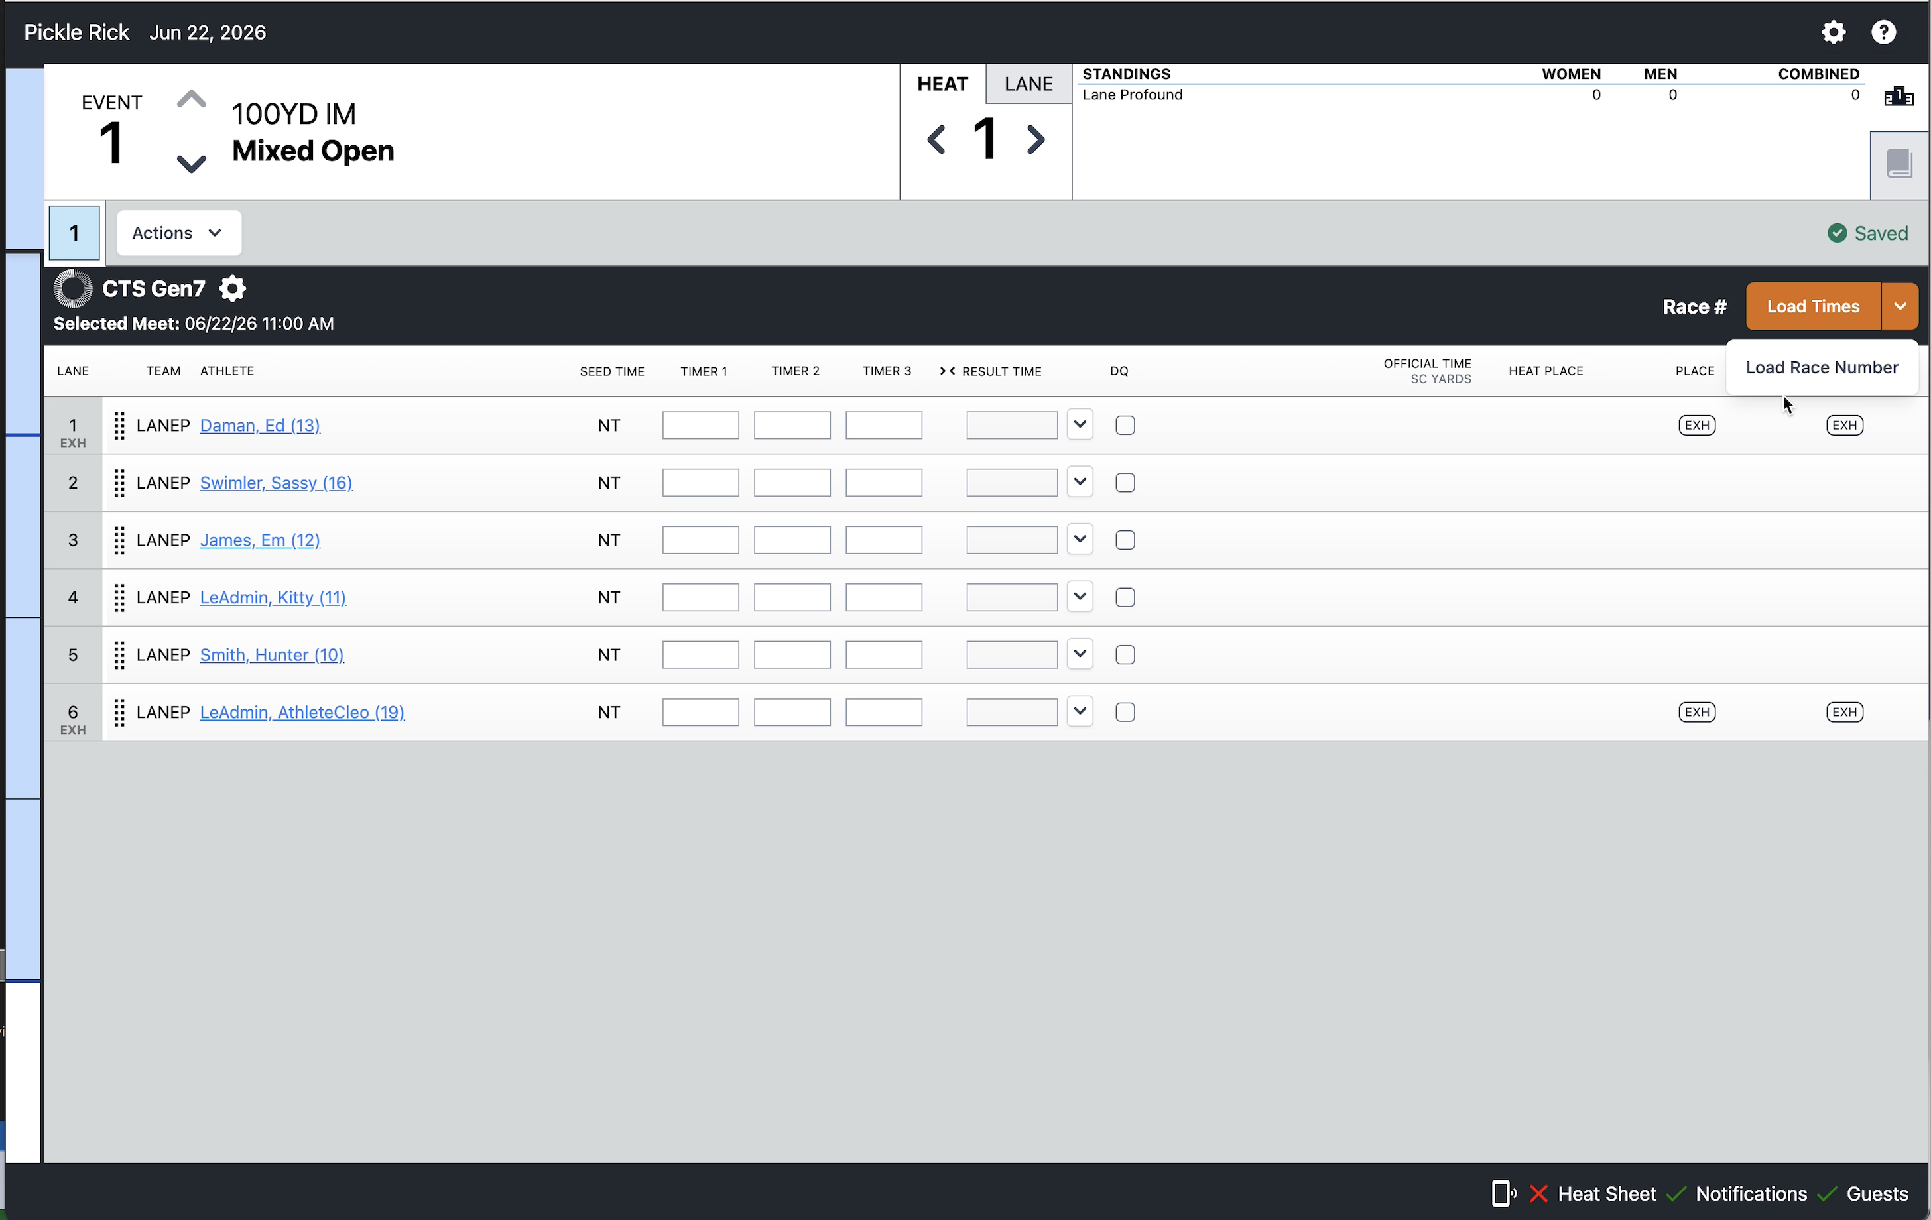
Task: Check the DQ box for James, Em
Action: tap(1125, 540)
